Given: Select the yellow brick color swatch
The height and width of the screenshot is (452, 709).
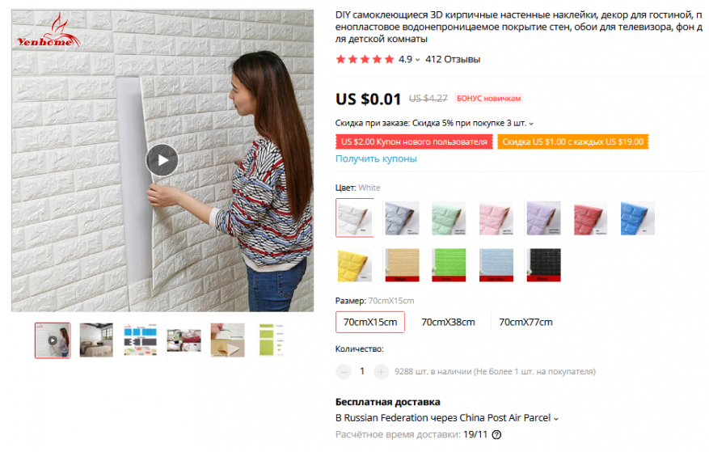Looking at the screenshot, I should 355,265.
